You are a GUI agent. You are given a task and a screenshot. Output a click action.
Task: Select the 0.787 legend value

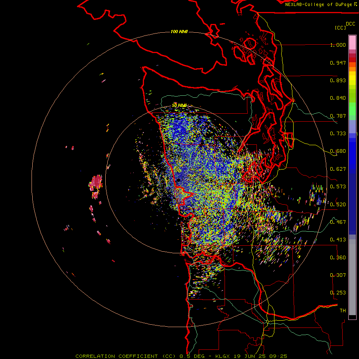(x=338, y=116)
